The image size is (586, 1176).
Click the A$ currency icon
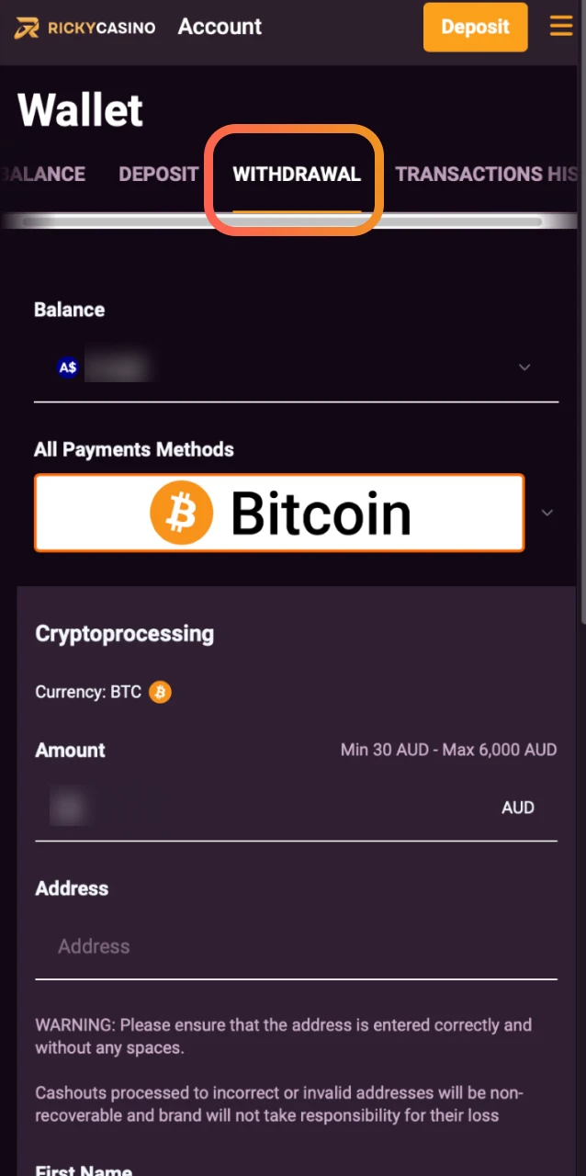[68, 368]
